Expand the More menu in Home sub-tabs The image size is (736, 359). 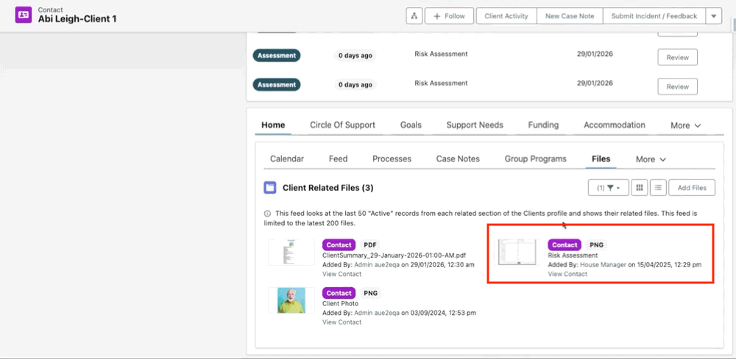[x=651, y=159]
